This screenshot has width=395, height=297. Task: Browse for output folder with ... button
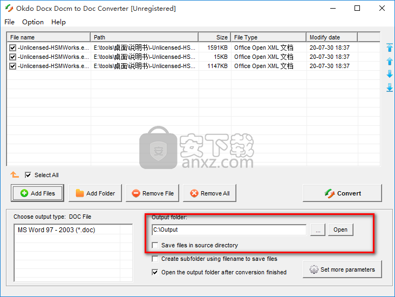coord(318,230)
